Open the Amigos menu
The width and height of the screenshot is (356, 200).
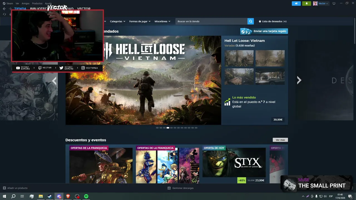pyautogui.click(x=26, y=3)
